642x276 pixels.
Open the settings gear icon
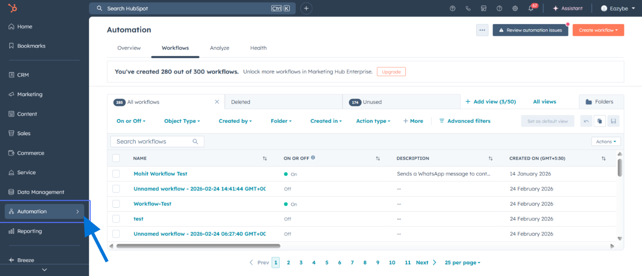pyautogui.click(x=515, y=8)
